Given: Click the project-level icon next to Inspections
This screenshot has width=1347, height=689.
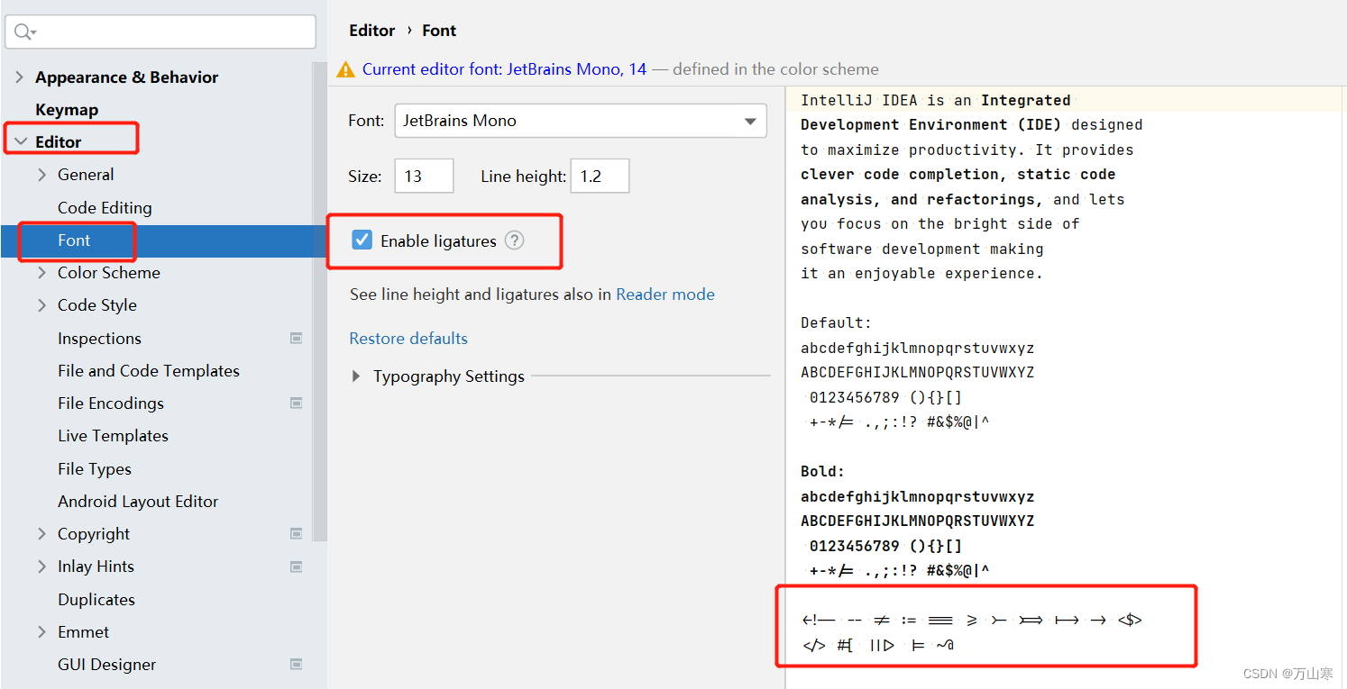Looking at the screenshot, I should point(296,338).
